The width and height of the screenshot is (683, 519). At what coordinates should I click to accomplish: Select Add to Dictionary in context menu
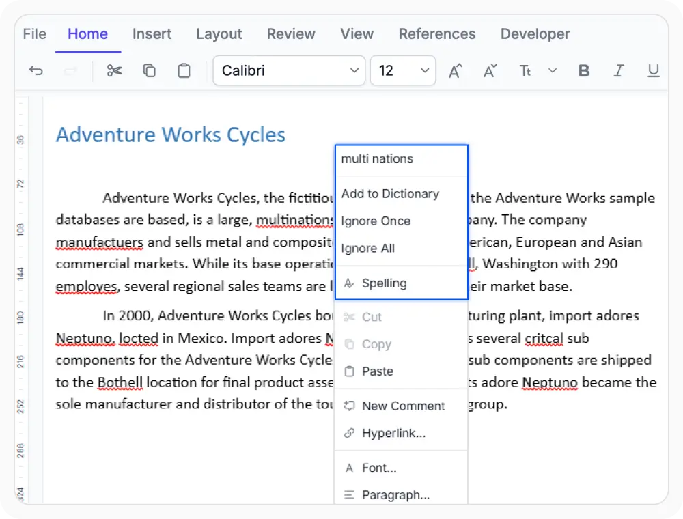[x=401, y=194]
